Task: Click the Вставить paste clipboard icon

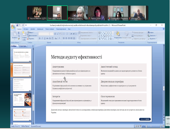Action: 15,34
